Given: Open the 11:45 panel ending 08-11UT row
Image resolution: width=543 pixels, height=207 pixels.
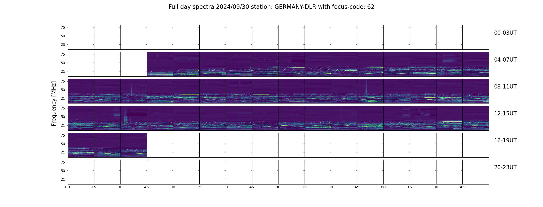Looking at the screenshot, I should (476, 91).
